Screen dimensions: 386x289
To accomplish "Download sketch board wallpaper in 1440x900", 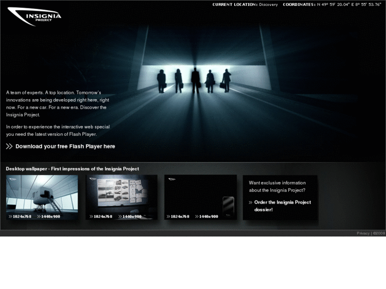I will pos(130,216).
